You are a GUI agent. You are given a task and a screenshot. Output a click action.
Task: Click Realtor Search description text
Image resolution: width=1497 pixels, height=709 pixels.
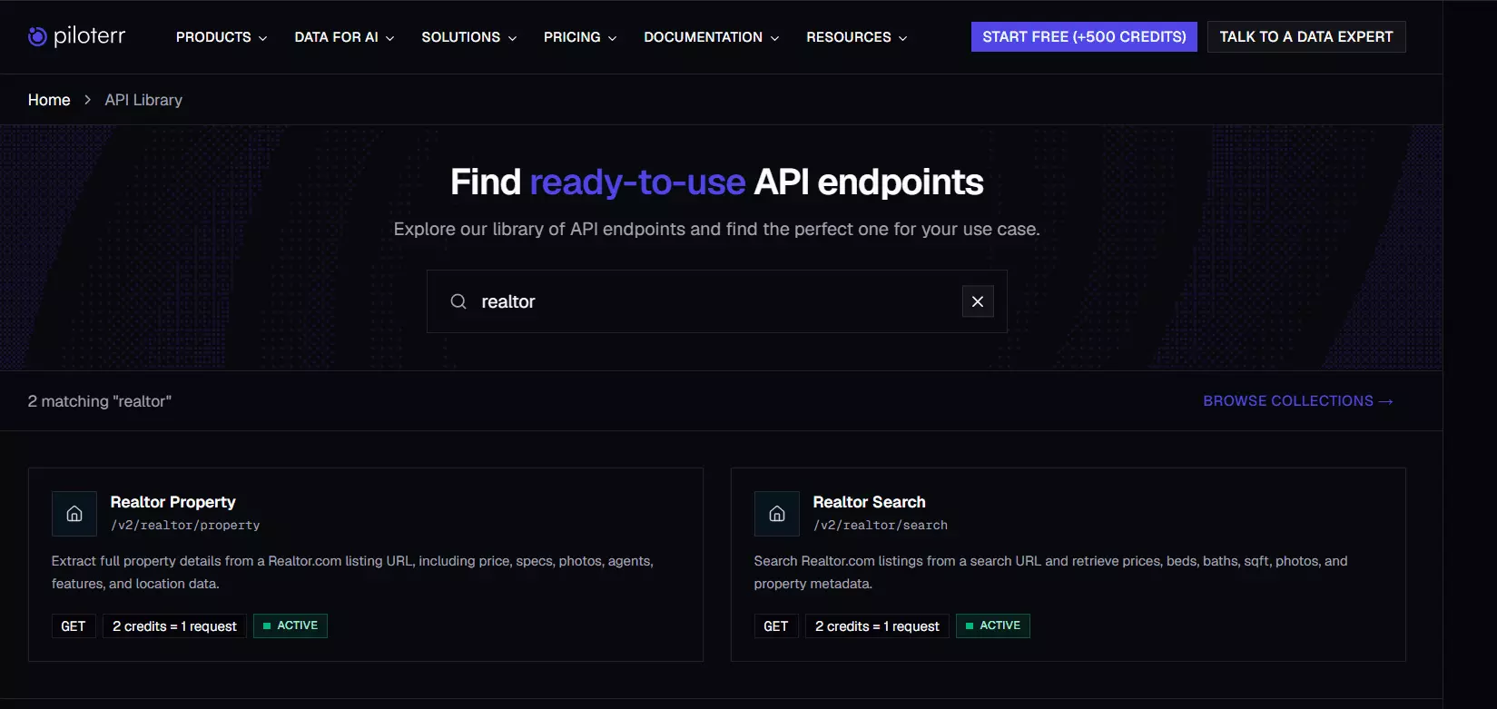[x=1050, y=572]
